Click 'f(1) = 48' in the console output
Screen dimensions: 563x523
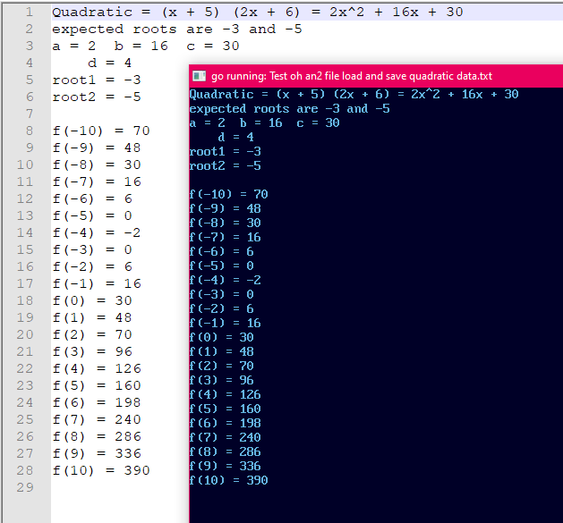tap(222, 352)
